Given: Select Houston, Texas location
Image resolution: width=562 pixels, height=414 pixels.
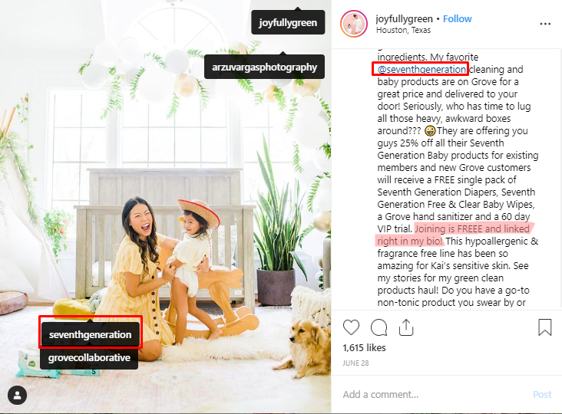Looking at the screenshot, I should click(x=403, y=30).
